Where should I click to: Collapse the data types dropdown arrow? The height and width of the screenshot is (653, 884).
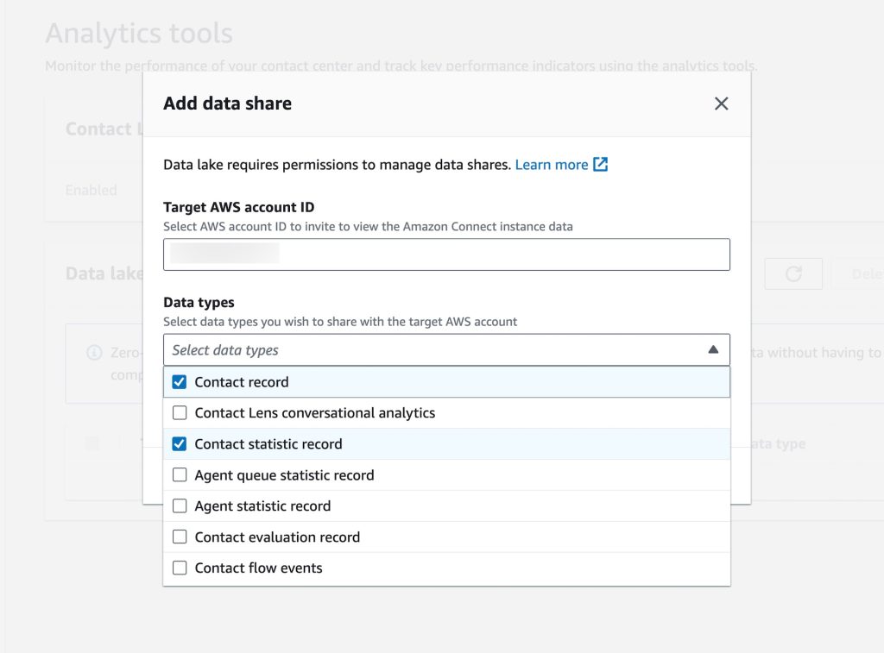pos(713,349)
